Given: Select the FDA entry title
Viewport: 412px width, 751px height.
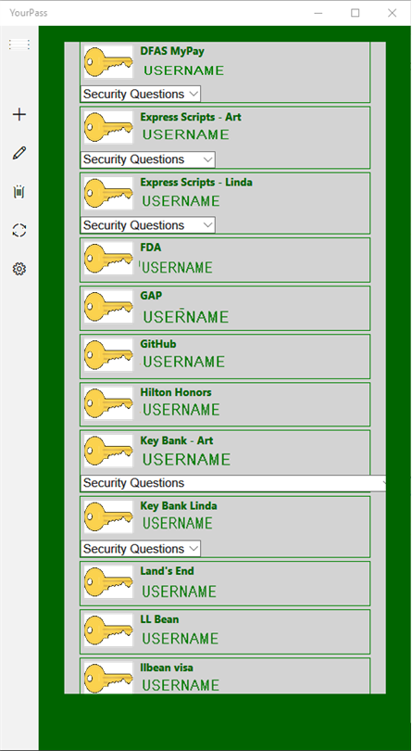Looking at the screenshot, I should click(x=151, y=248).
